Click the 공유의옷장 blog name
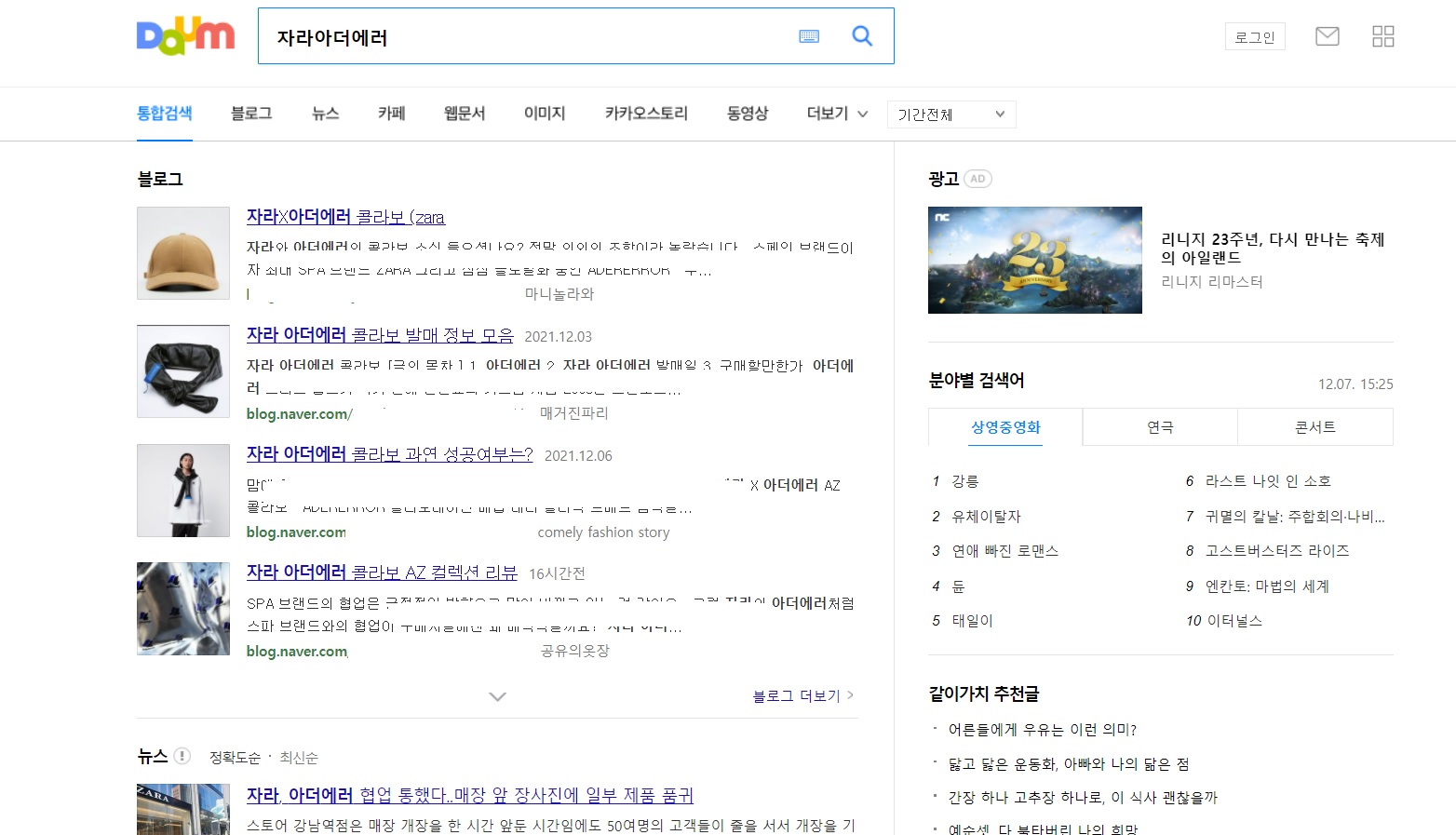Image resolution: width=1456 pixels, height=835 pixels. (575, 652)
